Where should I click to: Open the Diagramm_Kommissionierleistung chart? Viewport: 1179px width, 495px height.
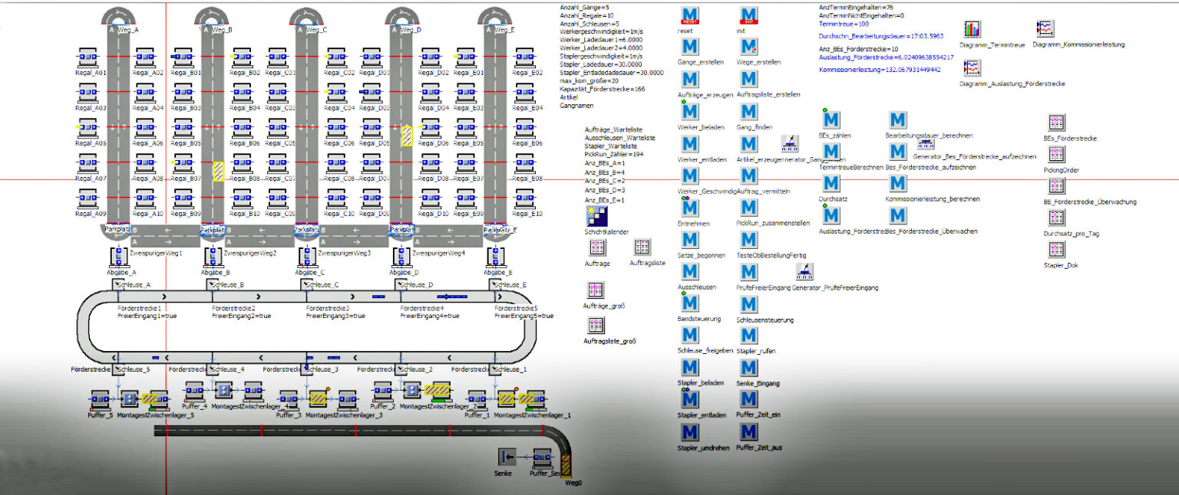pyautogui.click(x=1045, y=29)
